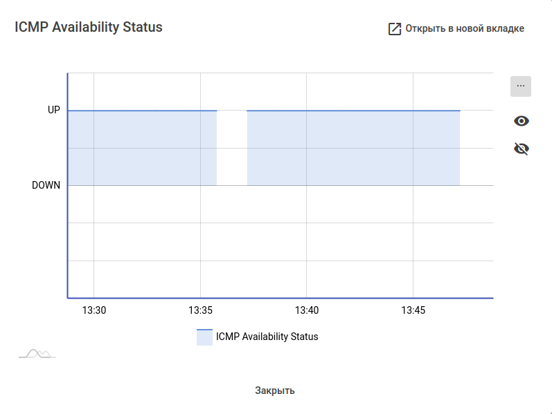Click the second shaded UP region after the gap
This screenshot has height=414, width=552.
pos(353,148)
